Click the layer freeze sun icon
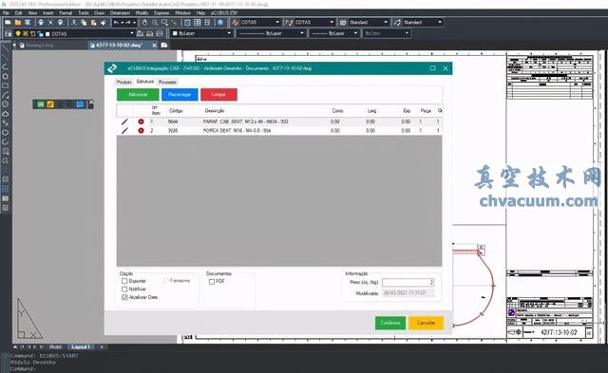The height and width of the screenshot is (373, 608). pos(26,34)
